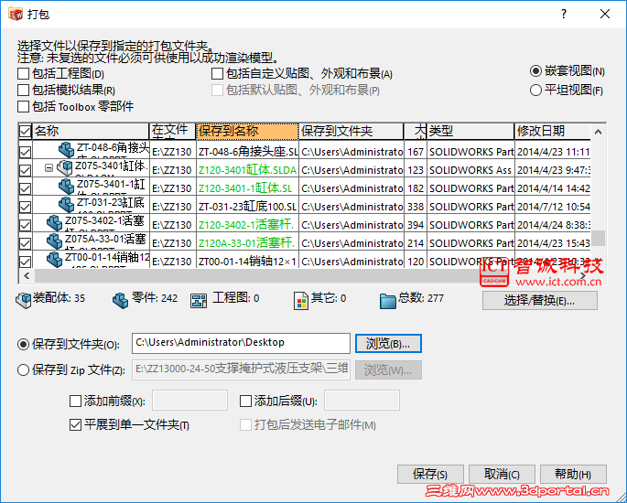The width and height of the screenshot is (627, 503).
Task: Close the 打包 dialog window
Action: [605, 14]
